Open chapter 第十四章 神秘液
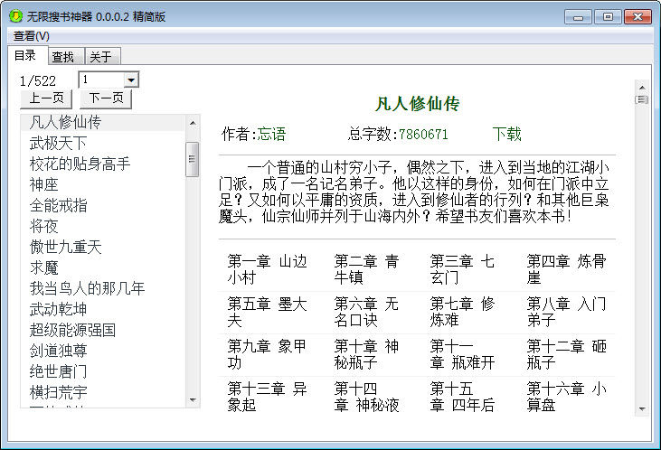661x450 pixels. click(366, 397)
